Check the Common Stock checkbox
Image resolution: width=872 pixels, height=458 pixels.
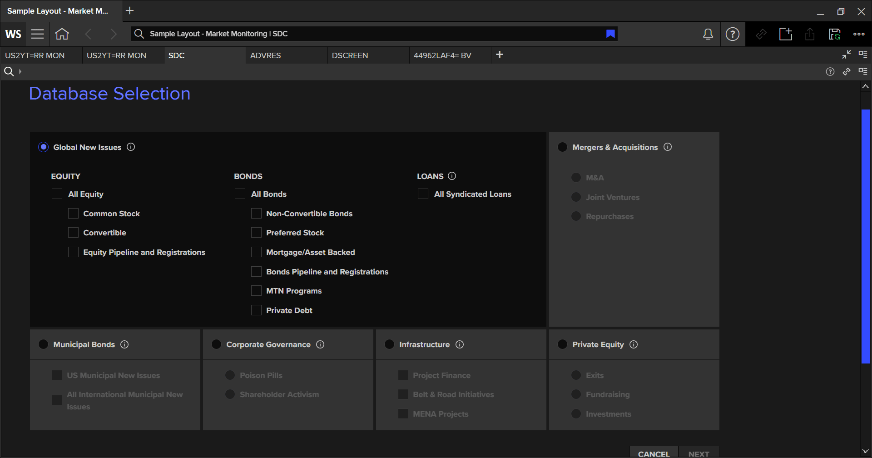73,214
